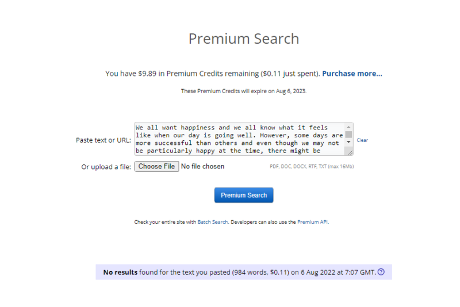Click the Premium Credits remaining text
The image size is (460, 307).
click(x=212, y=74)
